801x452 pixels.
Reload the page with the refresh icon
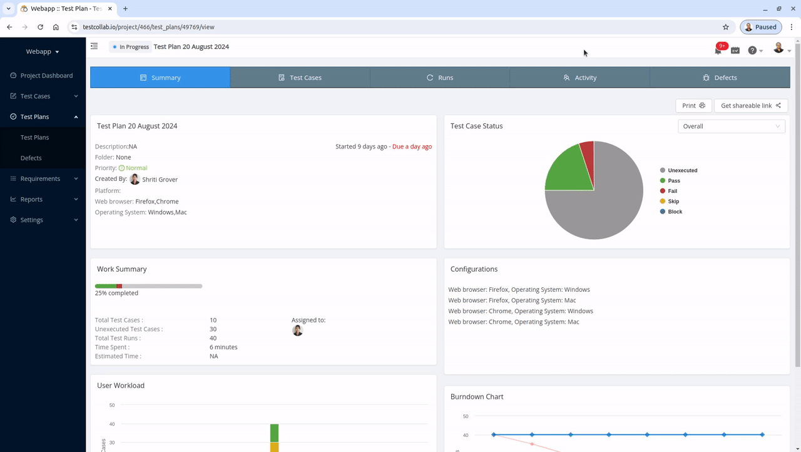tap(40, 27)
